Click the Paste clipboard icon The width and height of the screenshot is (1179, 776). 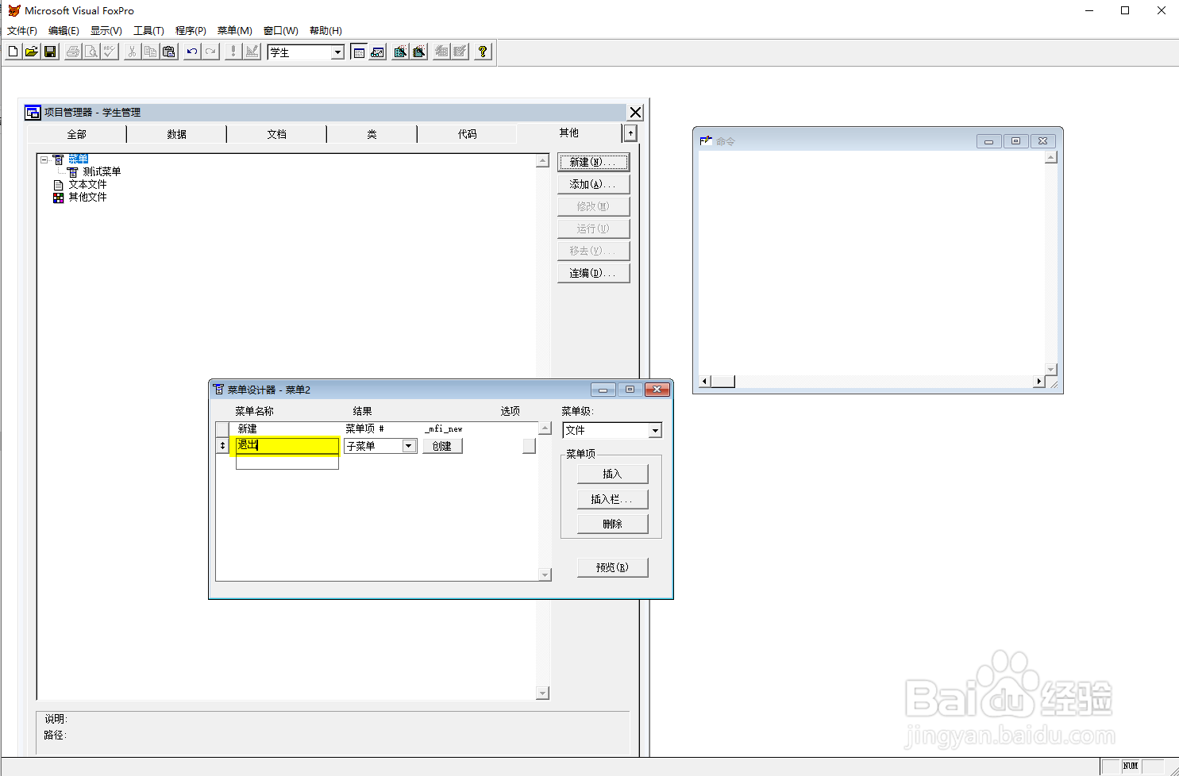coord(168,52)
